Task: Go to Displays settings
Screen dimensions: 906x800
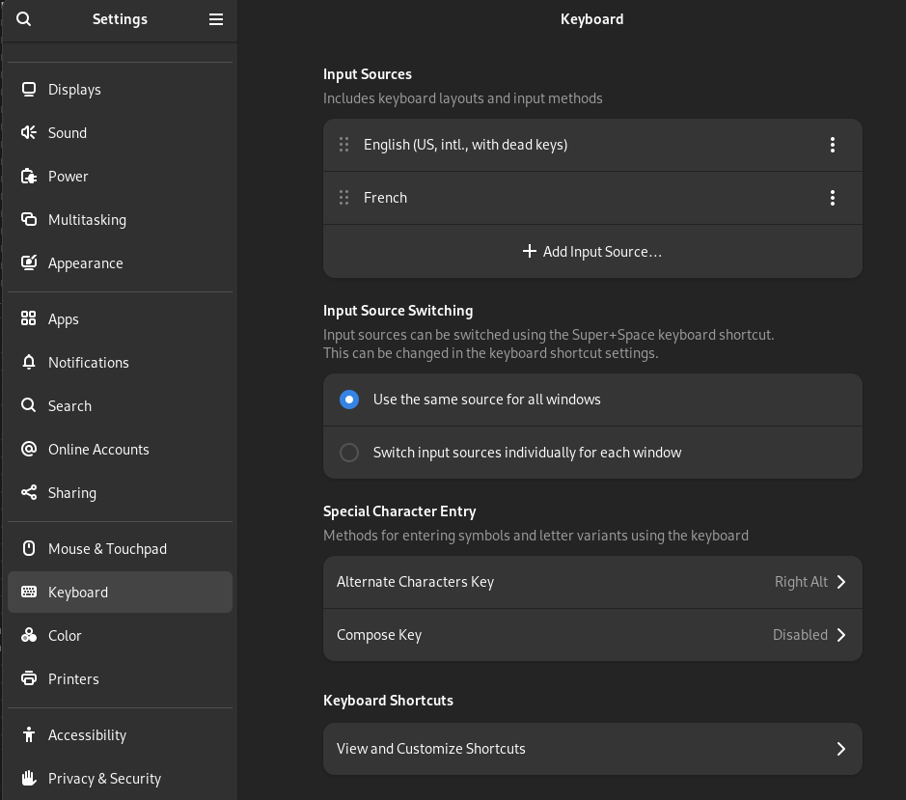Action: [x=121, y=90]
